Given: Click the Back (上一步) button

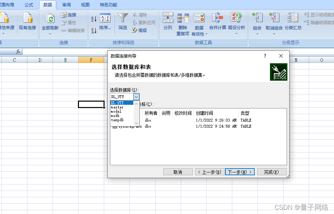Looking at the screenshot, I should pyautogui.click(x=210, y=172).
